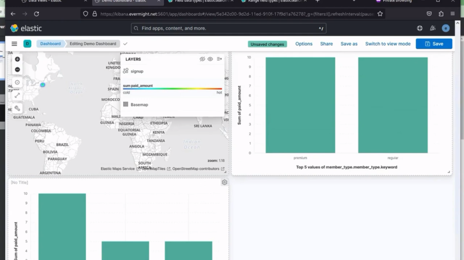Viewport: 464px width, 260px height.
Task: Select the Basemap layer
Action: coord(139,105)
